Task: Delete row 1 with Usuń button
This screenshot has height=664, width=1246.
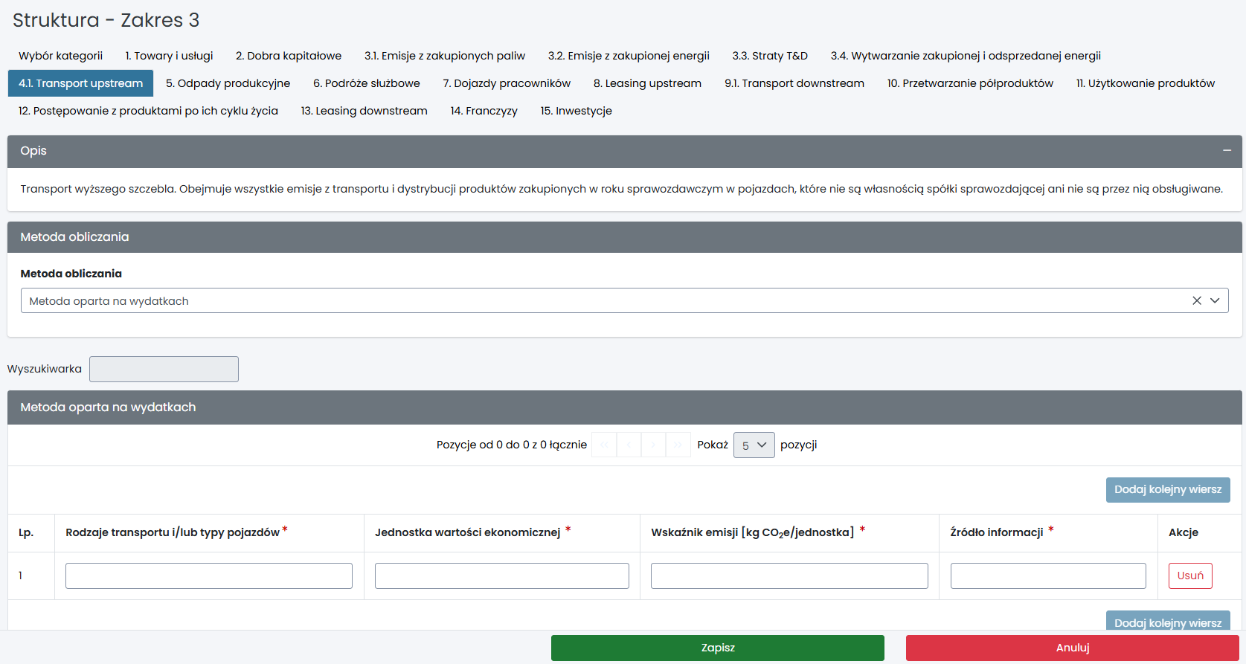Action: 1189,576
